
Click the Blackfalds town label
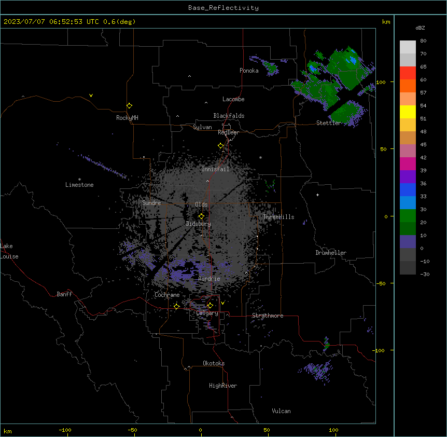click(x=229, y=116)
